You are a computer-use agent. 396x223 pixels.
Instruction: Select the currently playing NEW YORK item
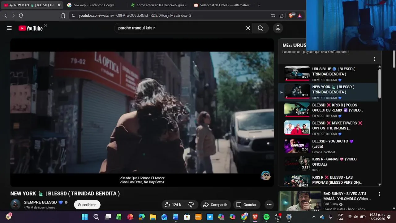click(x=328, y=92)
